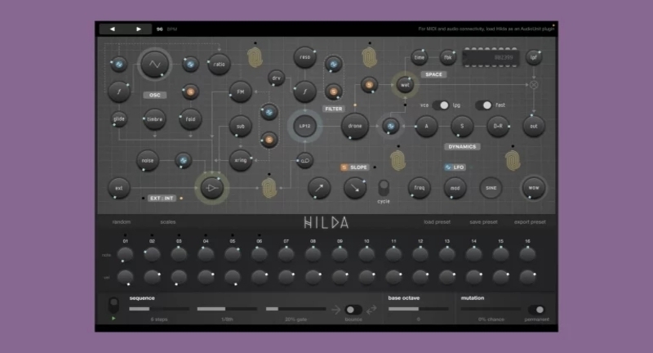Toggle the permanent mutation switch
Screen dimensions: 653x353
[x=536, y=310]
